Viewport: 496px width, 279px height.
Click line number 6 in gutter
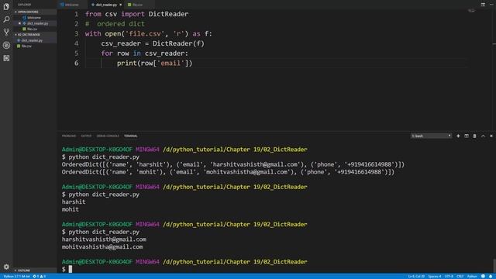(x=76, y=63)
